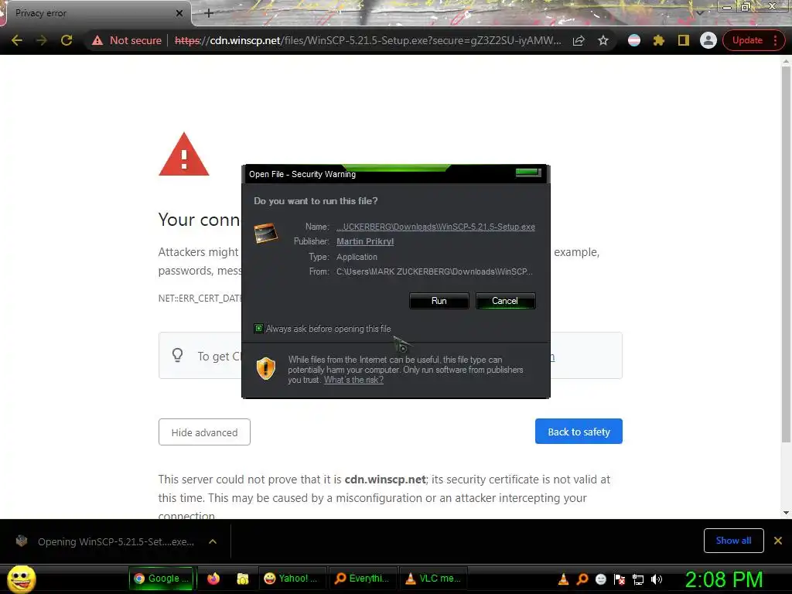
Task: Click Hide advanced button
Action: click(204, 432)
